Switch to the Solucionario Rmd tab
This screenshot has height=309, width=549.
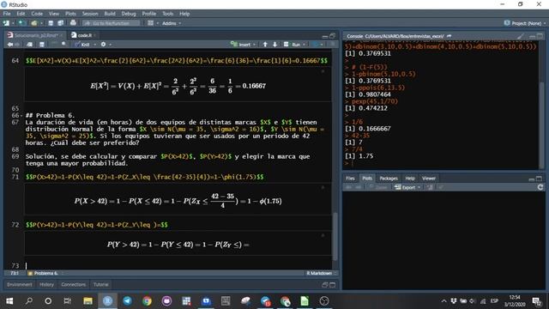click(35, 35)
